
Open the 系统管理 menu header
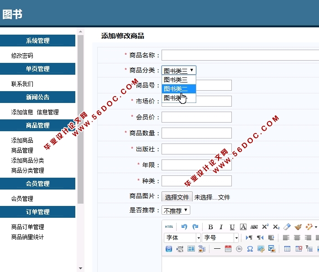click(x=37, y=41)
